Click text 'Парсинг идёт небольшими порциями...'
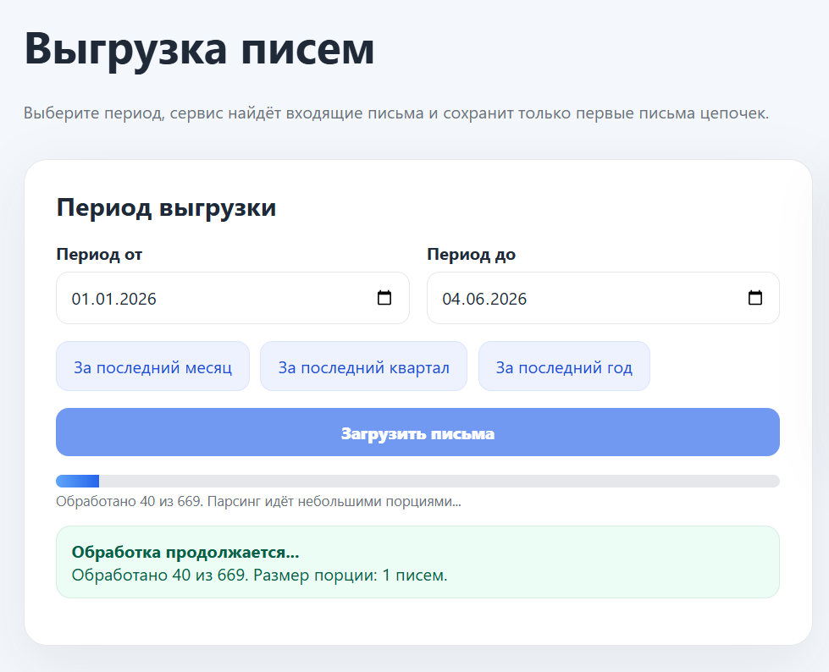This screenshot has height=672, width=829. coord(334,501)
